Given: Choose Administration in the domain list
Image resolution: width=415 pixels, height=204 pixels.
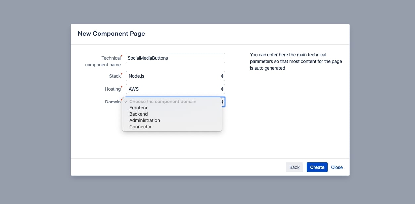Looking at the screenshot, I should tap(145, 120).
